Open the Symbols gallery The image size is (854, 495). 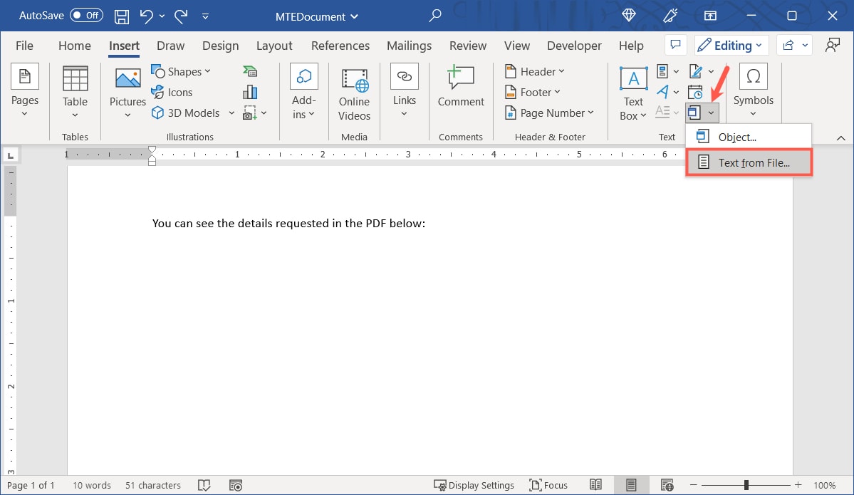pos(753,88)
